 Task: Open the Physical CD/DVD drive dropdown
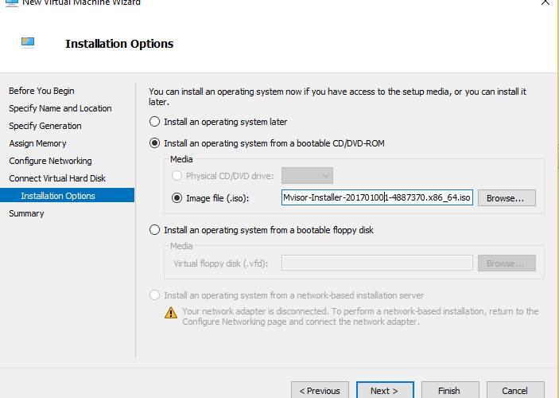pos(307,176)
